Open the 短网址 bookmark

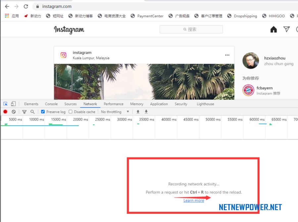55,16
